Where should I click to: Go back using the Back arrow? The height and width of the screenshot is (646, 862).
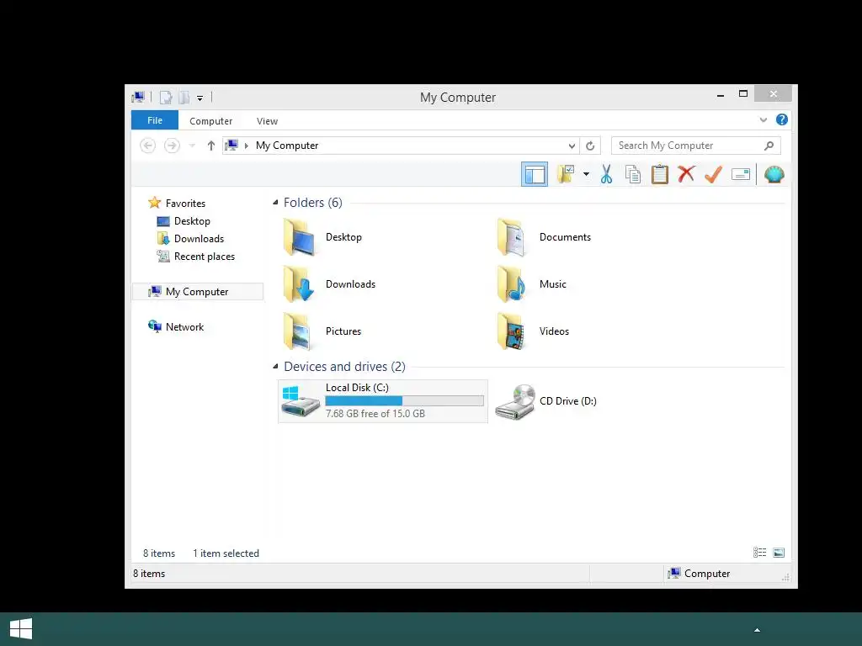pyautogui.click(x=148, y=146)
